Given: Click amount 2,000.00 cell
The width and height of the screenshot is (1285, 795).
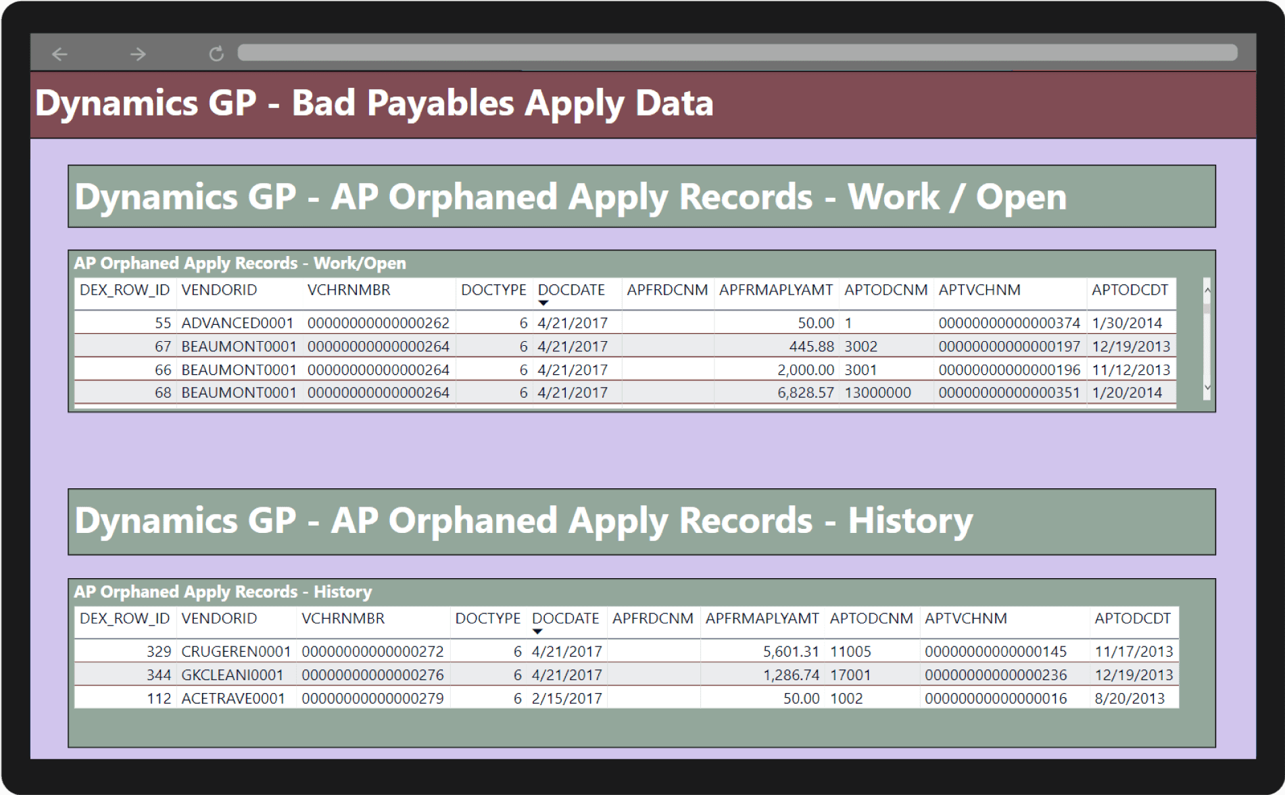Looking at the screenshot, I should 805,370.
